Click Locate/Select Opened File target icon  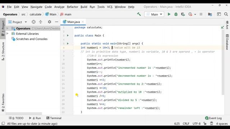(x=33, y=22)
